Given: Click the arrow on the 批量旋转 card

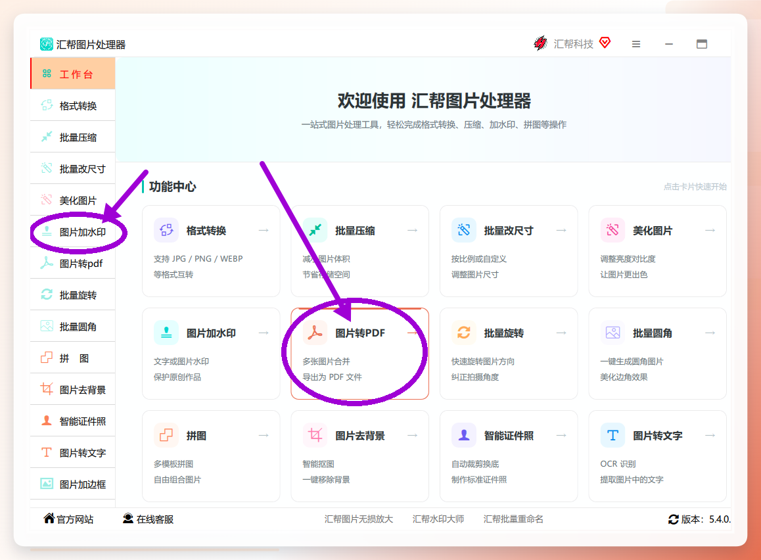Looking at the screenshot, I should point(561,333).
